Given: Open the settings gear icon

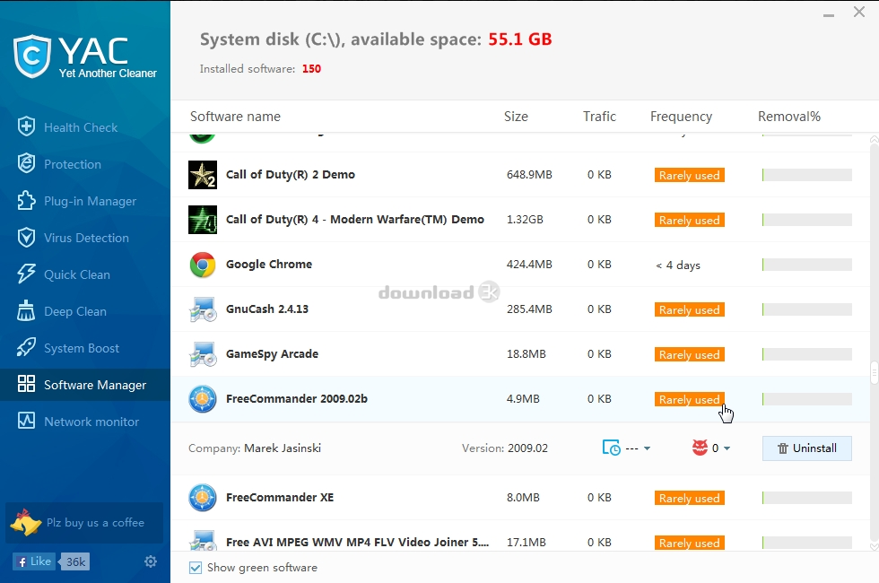Looking at the screenshot, I should [151, 561].
